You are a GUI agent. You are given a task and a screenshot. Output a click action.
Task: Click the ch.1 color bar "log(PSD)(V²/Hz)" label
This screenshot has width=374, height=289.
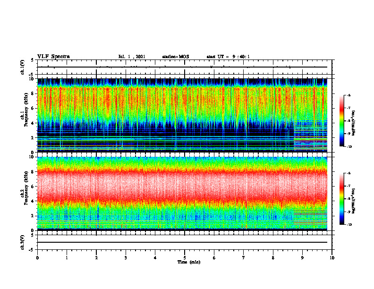(354, 123)
